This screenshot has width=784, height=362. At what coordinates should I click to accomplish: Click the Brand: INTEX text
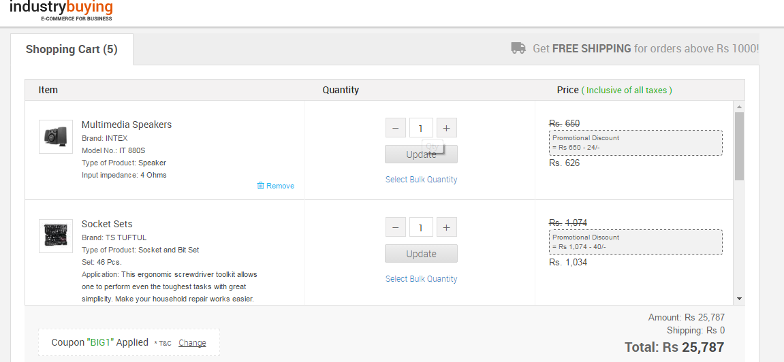[x=104, y=138]
